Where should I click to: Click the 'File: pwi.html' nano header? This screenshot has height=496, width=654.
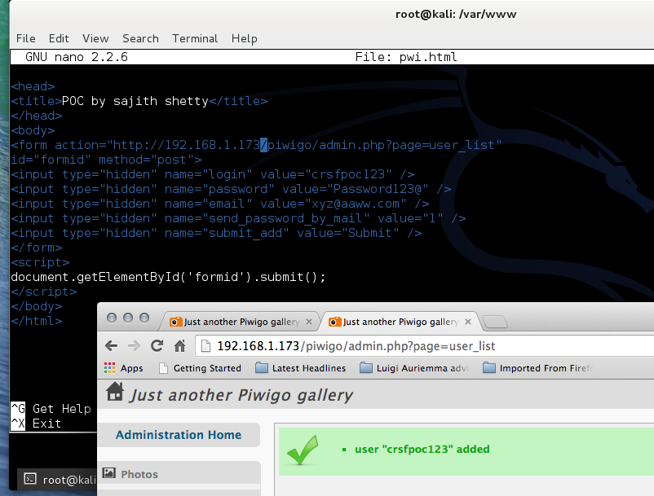(x=406, y=57)
